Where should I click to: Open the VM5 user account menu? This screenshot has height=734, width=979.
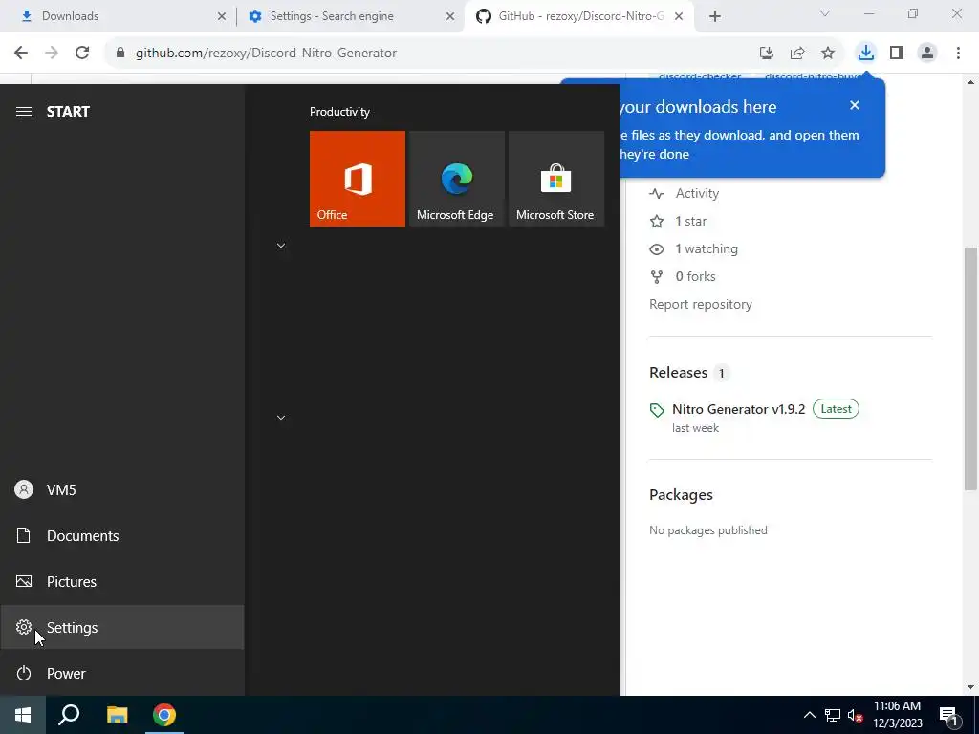[x=121, y=490]
